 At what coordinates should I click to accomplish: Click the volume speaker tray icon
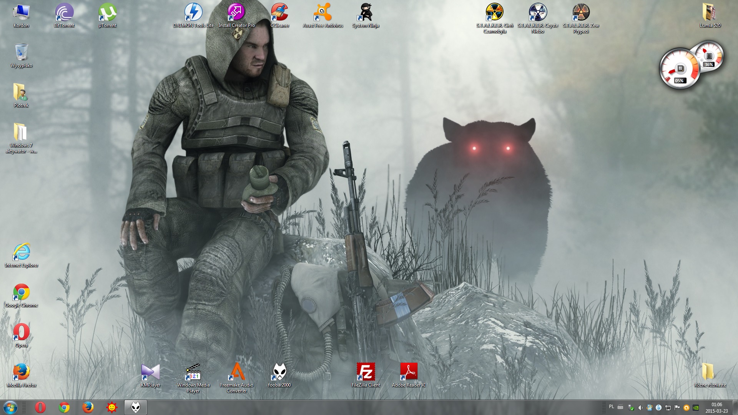click(640, 408)
